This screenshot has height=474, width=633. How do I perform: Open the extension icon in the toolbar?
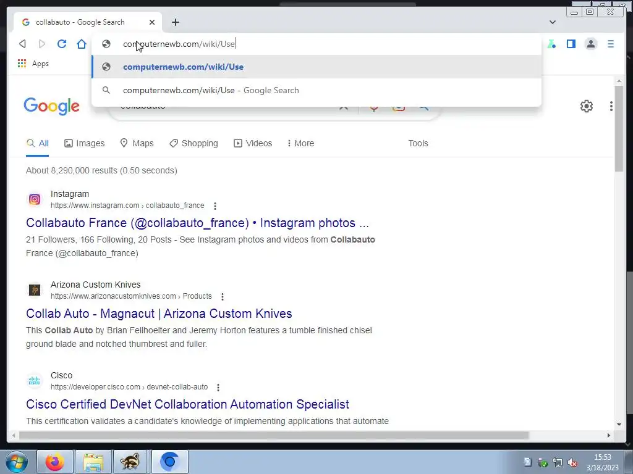tap(551, 44)
